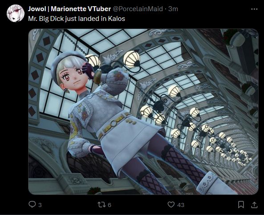
Task: Toggle the bookmark icon on this post
Action: [241, 205]
